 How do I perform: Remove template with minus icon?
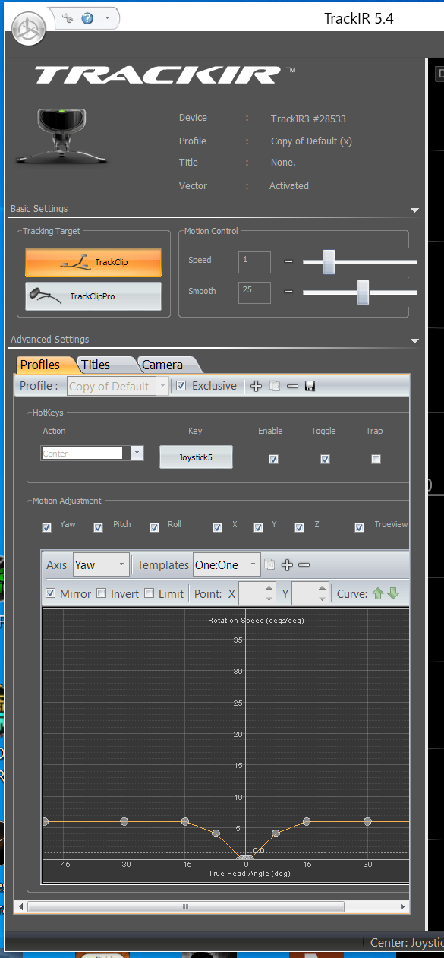304,564
